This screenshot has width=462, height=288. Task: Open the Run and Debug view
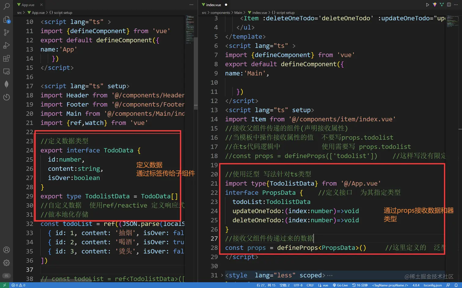(6, 45)
